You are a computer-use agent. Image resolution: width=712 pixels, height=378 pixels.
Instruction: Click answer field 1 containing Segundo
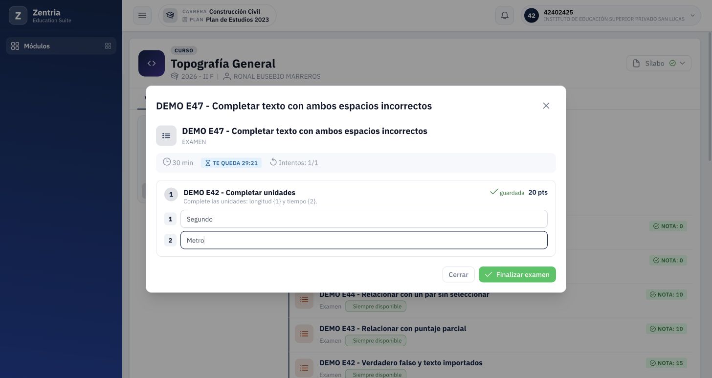point(364,219)
